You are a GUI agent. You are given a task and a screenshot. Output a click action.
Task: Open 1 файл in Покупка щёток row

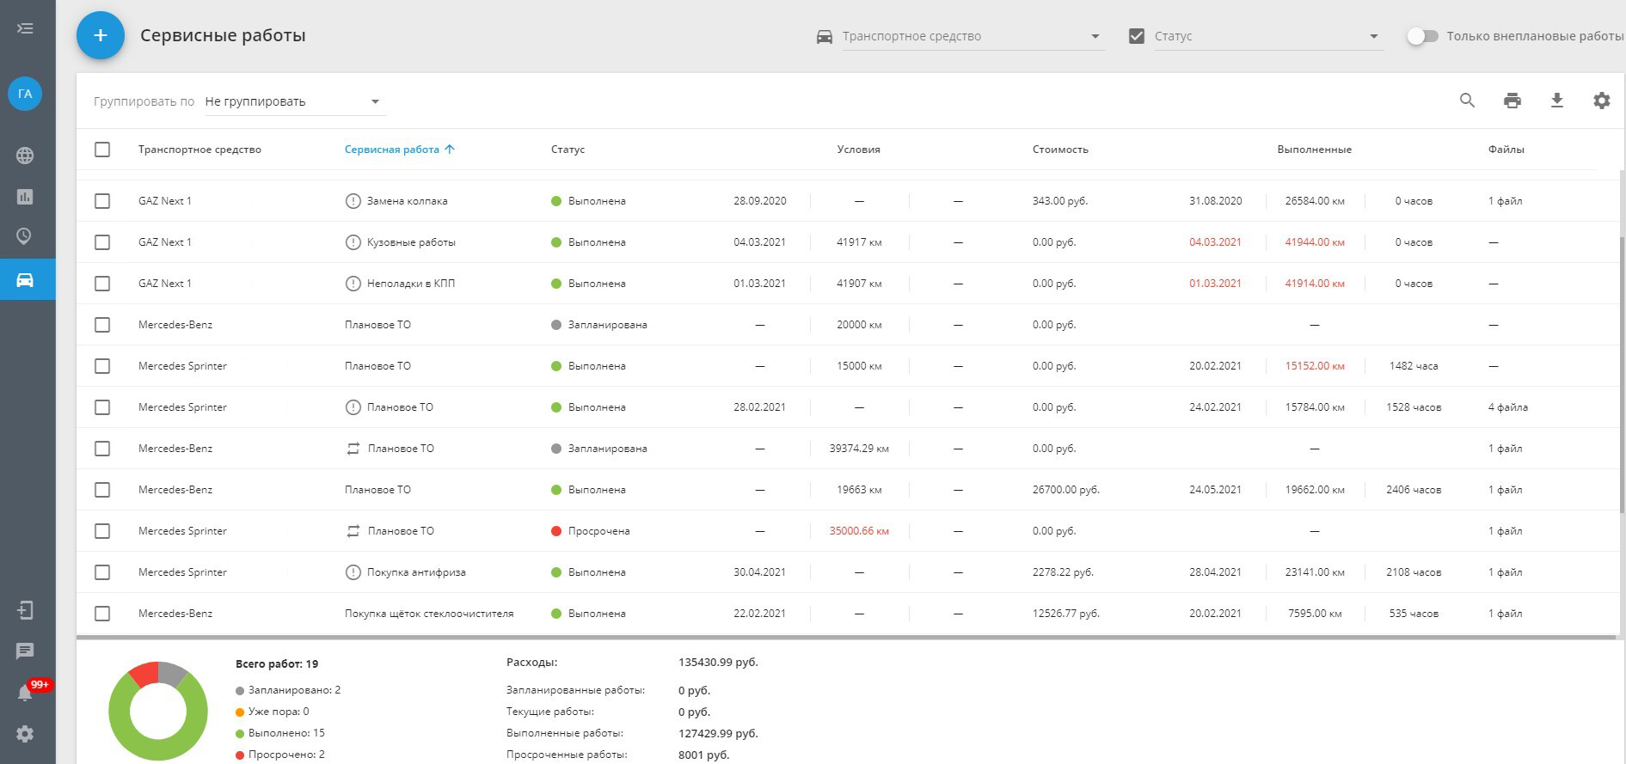click(1505, 614)
